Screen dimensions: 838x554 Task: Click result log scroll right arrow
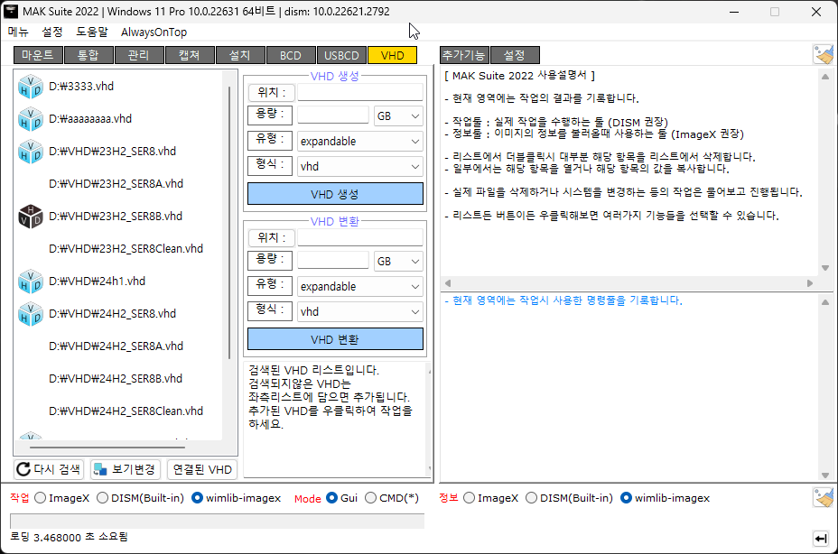[x=810, y=283]
